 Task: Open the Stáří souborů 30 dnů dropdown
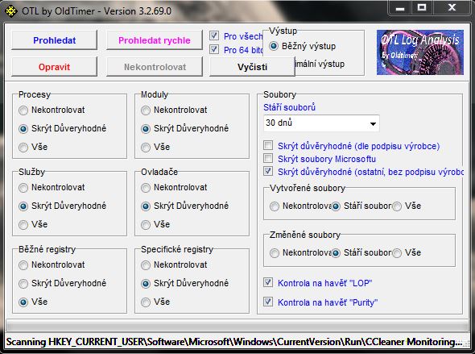pyautogui.click(x=321, y=123)
